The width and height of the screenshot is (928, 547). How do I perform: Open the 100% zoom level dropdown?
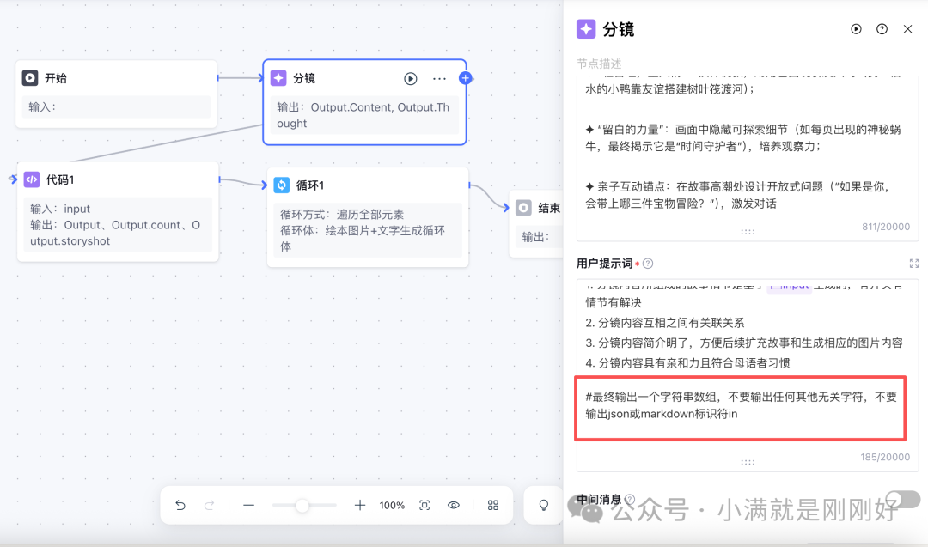392,505
